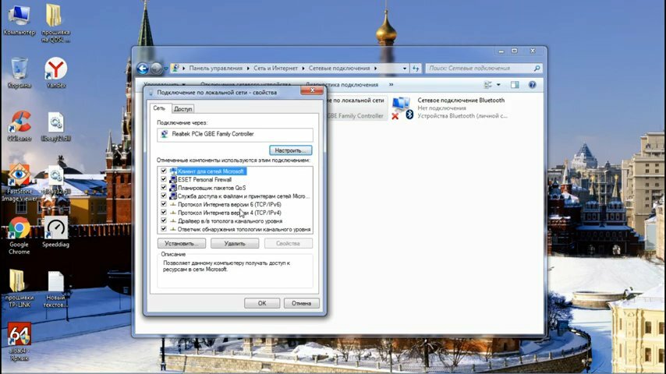This screenshot has height=374, width=666.
Task: Click the refresh button next to address bar
Action: coord(416,69)
